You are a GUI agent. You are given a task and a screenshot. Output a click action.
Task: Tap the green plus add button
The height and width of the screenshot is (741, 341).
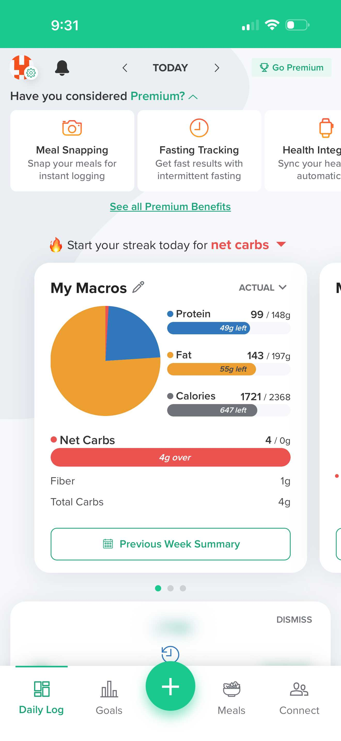coord(170,686)
